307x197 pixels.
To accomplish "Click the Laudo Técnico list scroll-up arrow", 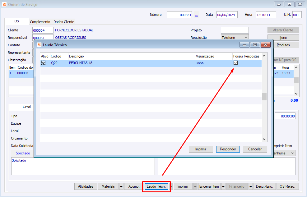I will pos(264,56).
